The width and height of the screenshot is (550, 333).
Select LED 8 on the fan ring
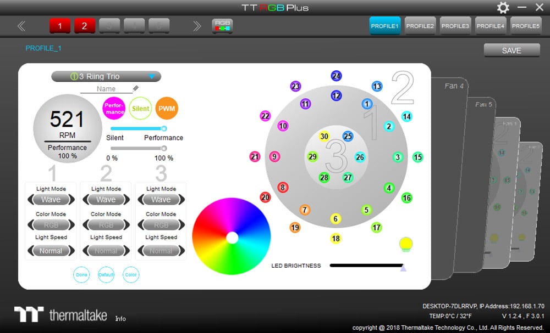(x=283, y=187)
